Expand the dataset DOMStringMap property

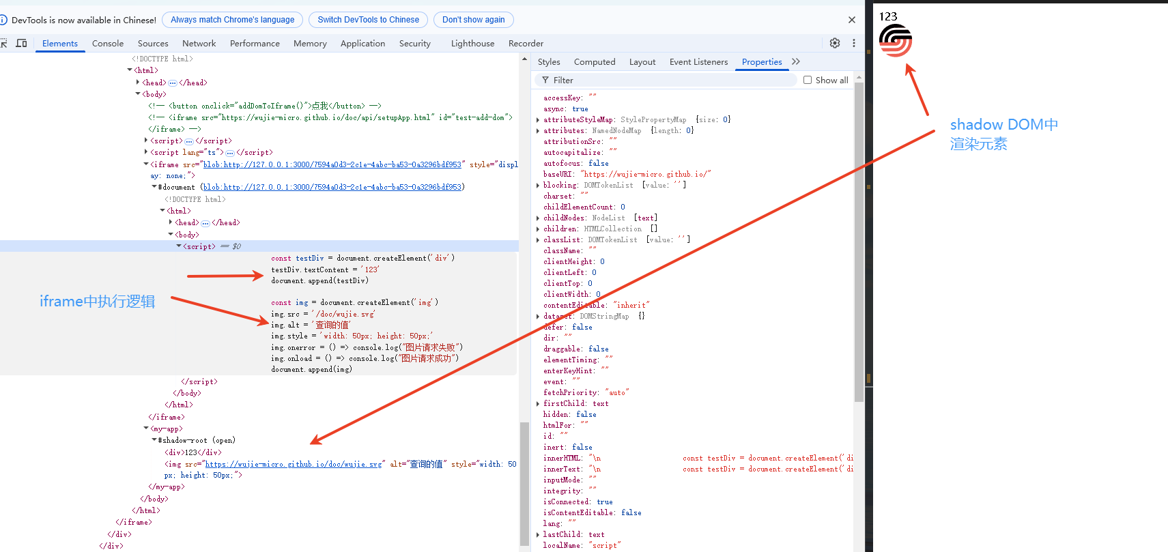(538, 316)
